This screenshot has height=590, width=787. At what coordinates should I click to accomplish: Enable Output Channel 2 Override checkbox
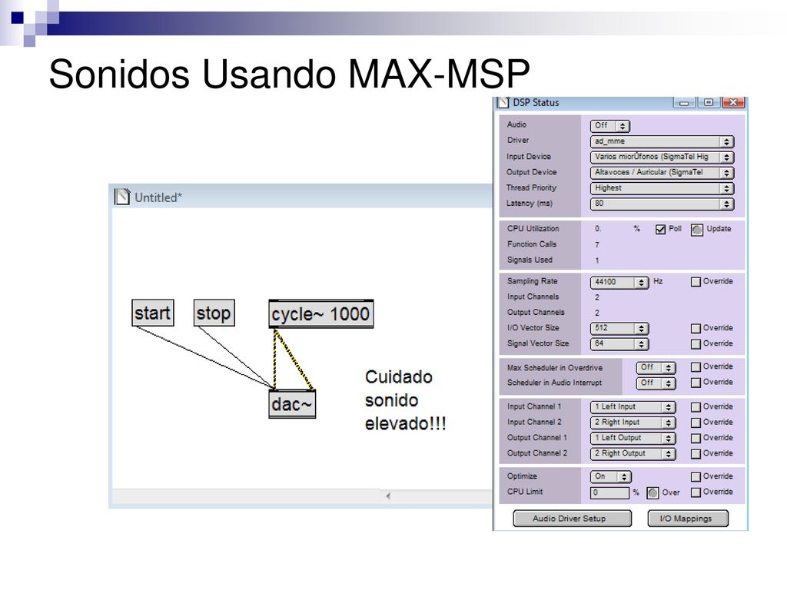coord(696,454)
